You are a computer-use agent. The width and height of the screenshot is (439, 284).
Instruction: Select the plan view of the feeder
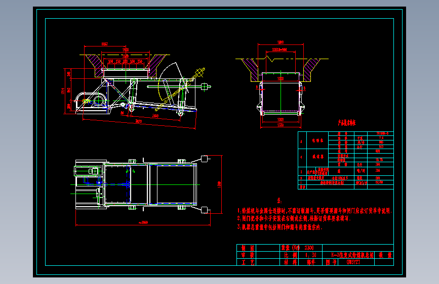pyautogui.click(x=147, y=190)
